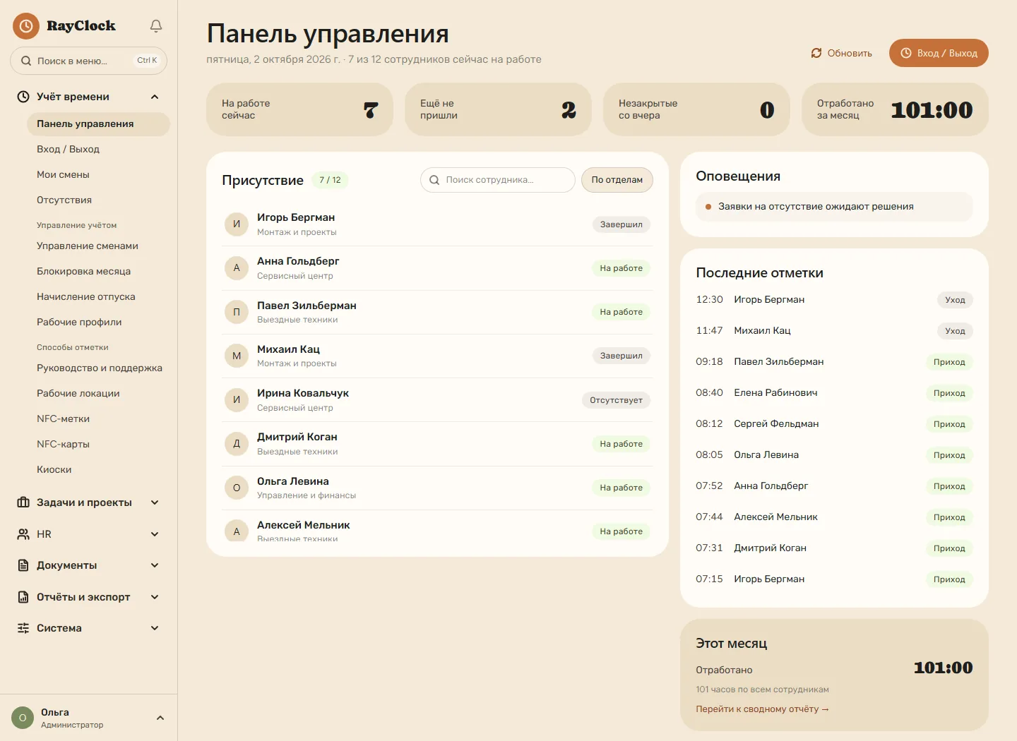Image resolution: width=1017 pixels, height=741 pixels.
Task: Expand the Документы section chevron
Action: (155, 565)
